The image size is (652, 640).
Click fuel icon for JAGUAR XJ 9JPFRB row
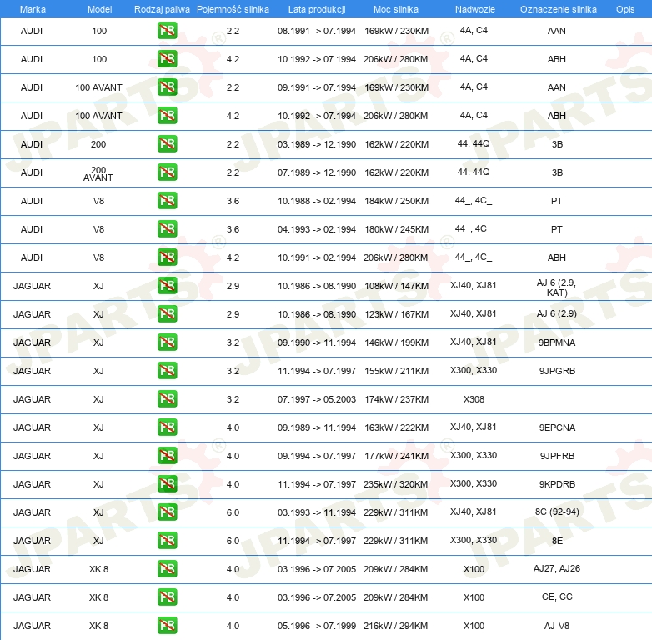pyautogui.click(x=167, y=456)
